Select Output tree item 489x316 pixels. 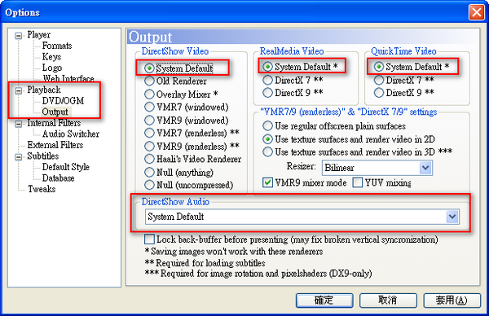(x=55, y=112)
